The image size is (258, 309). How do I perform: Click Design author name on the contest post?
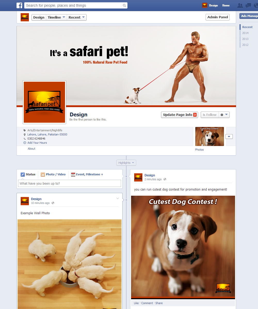(x=150, y=175)
